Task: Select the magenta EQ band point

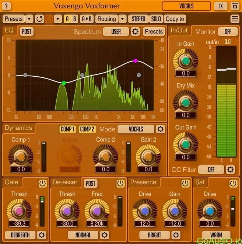Action: [x=135, y=61]
